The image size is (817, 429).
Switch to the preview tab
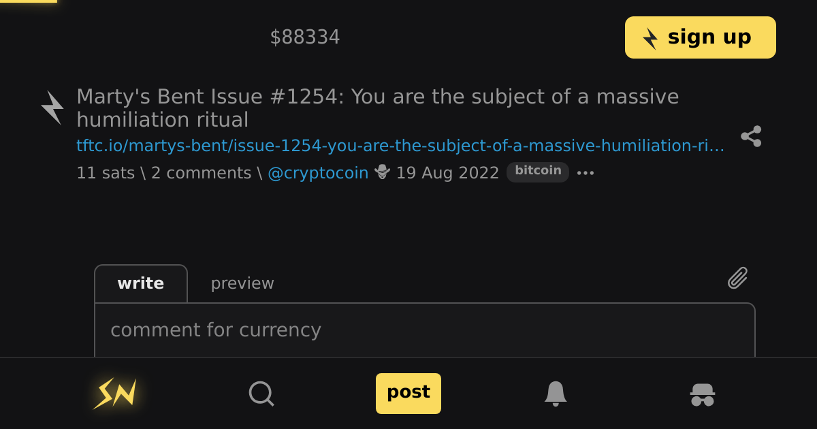pos(242,283)
